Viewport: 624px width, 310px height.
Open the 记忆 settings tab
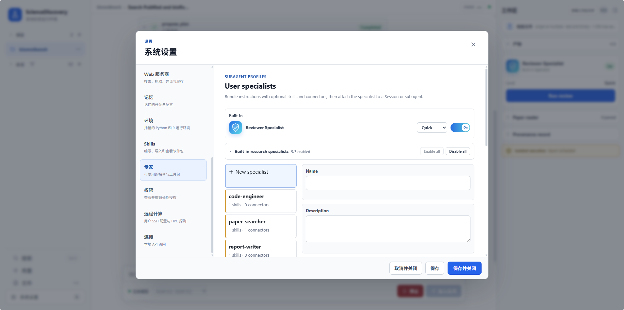[x=173, y=101]
